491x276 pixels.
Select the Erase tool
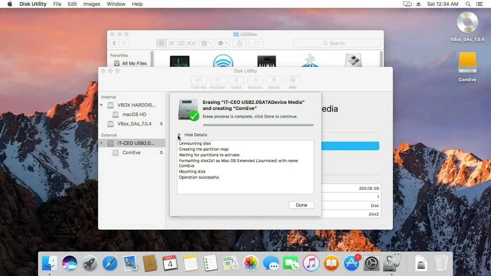tap(236, 82)
